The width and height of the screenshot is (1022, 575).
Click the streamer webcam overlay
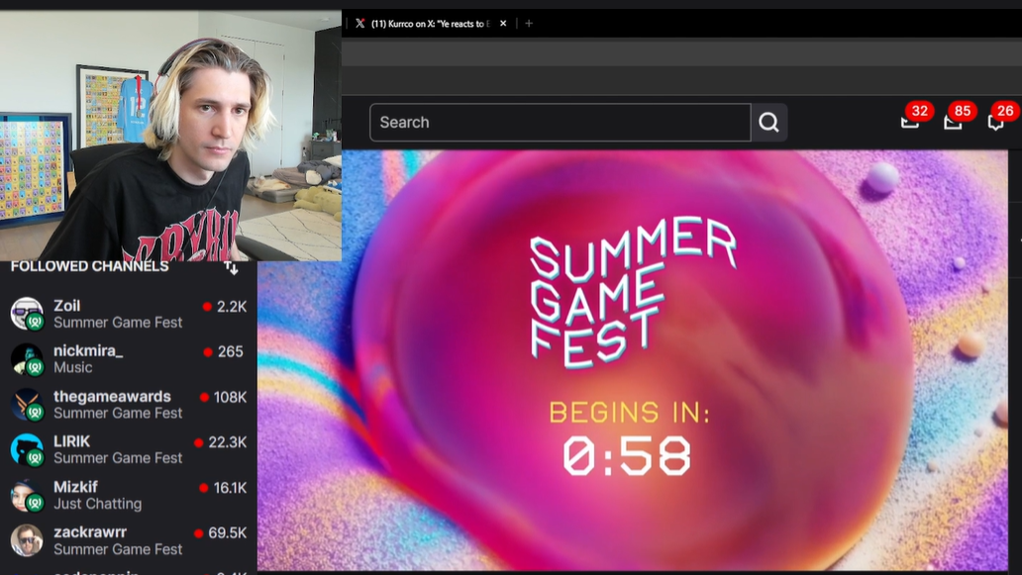coord(170,135)
